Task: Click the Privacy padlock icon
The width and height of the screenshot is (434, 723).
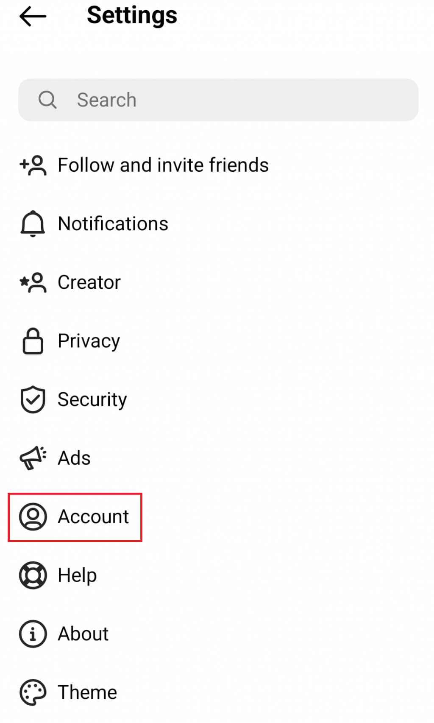Action: click(x=33, y=341)
